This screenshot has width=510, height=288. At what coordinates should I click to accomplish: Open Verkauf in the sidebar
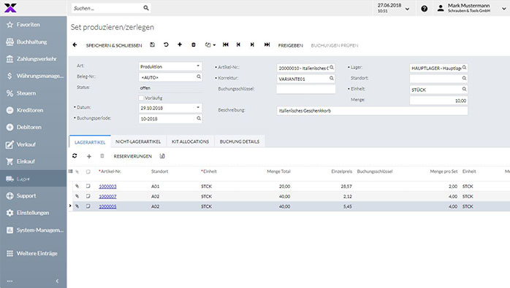coord(33,144)
